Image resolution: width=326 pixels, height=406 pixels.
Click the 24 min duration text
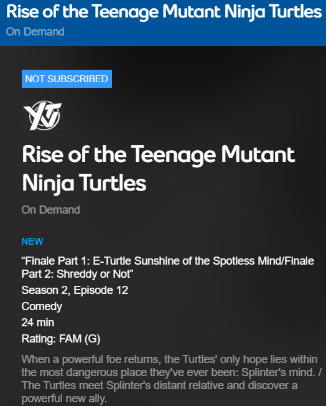tap(38, 323)
